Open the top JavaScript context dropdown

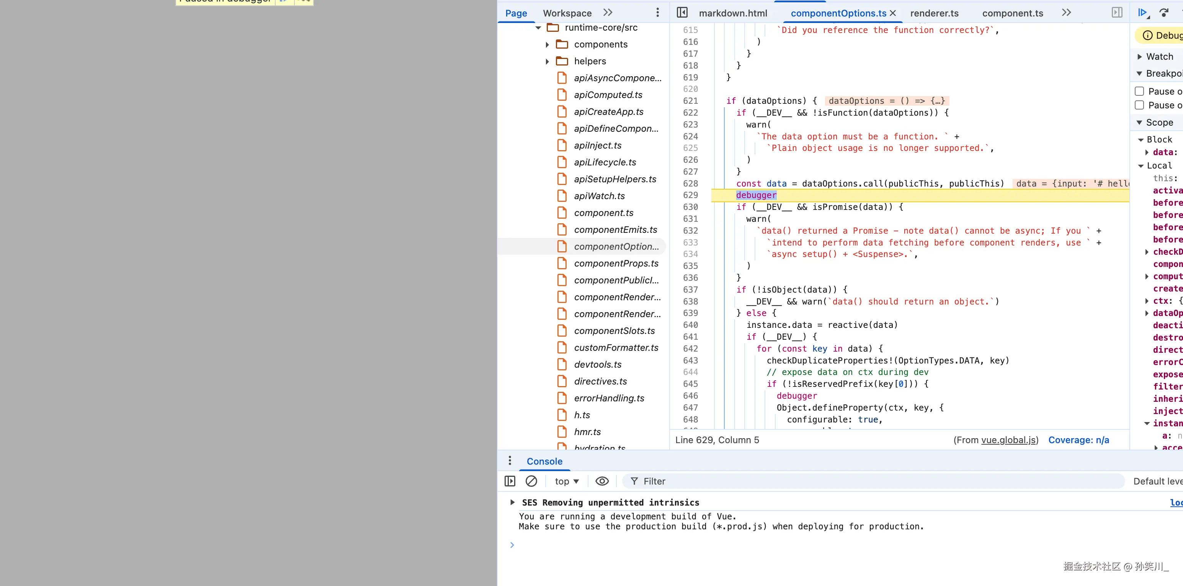(567, 481)
